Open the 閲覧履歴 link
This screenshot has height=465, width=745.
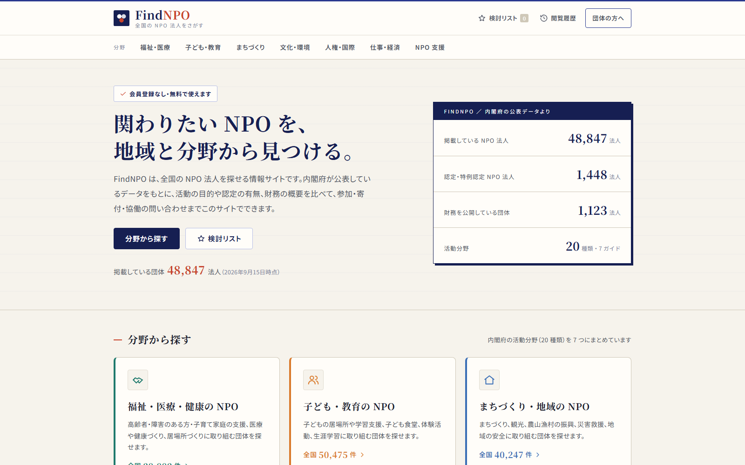pyautogui.click(x=558, y=18)
